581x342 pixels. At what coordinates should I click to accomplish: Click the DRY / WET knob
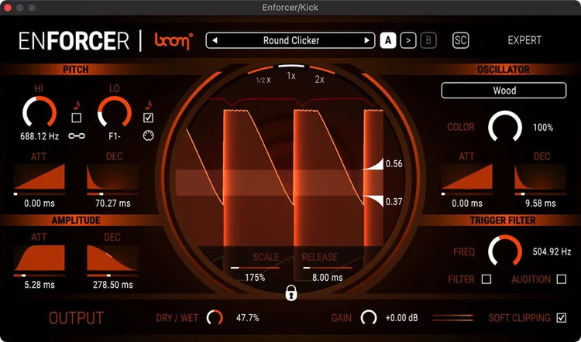(215, 317)
